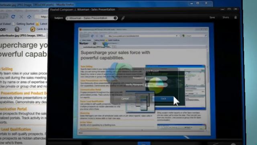
Task: Click the paperclip attach icon in Pixetell Composer
Action: (123, 18)
